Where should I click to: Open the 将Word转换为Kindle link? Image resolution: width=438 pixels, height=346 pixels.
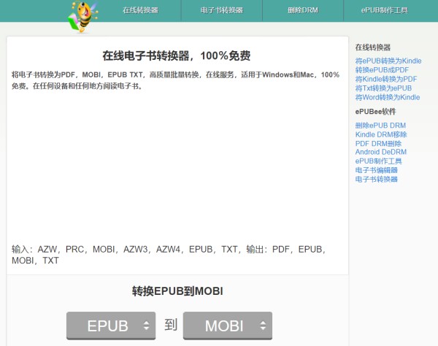388,98
